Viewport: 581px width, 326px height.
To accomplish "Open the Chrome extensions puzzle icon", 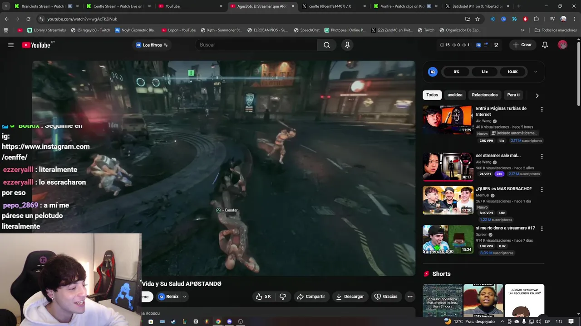I will coord(536,19).
